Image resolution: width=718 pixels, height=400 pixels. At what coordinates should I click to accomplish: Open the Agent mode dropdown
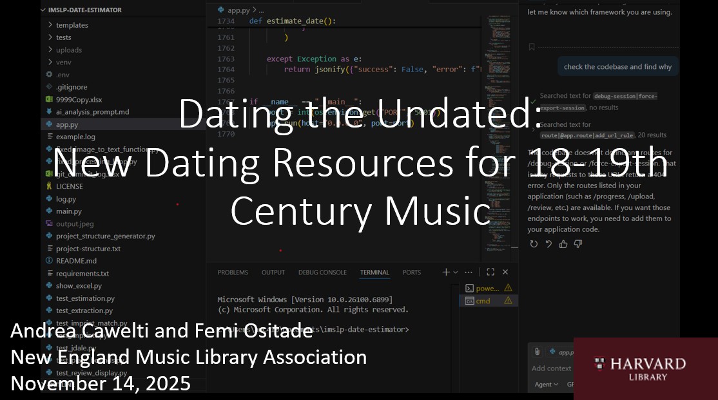point(546,385)
